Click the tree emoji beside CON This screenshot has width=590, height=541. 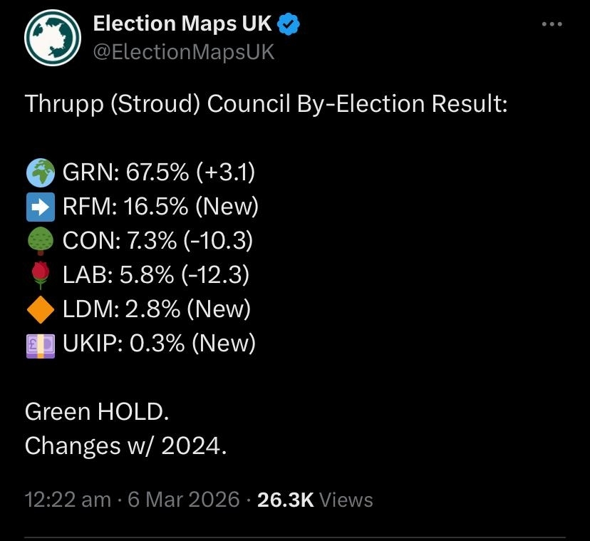41,241
